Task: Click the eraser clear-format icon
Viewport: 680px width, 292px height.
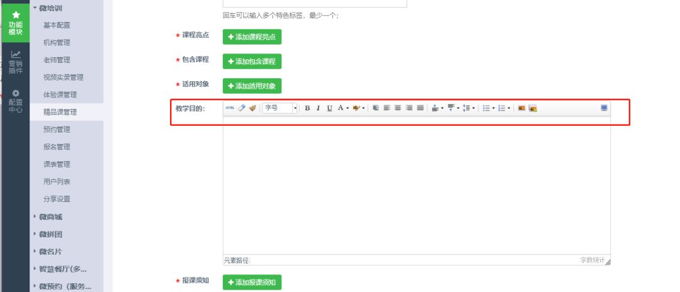Action: [x=242, y=108]
